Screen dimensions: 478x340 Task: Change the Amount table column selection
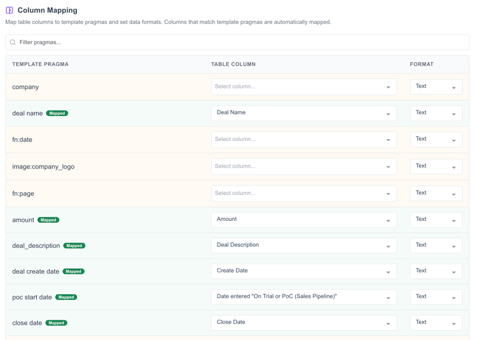coord(304,219)
